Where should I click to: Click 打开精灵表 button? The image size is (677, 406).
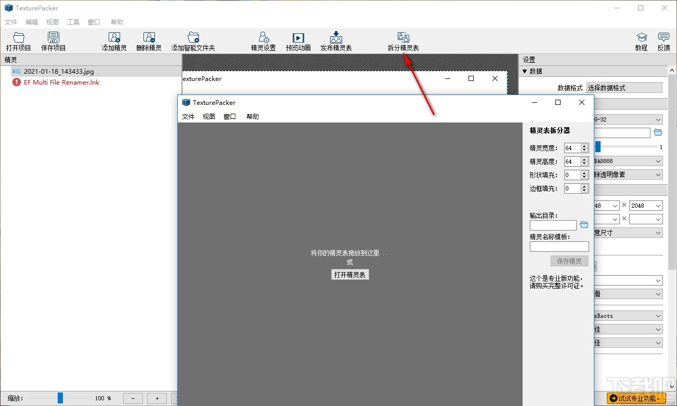[x=350, y=275]
